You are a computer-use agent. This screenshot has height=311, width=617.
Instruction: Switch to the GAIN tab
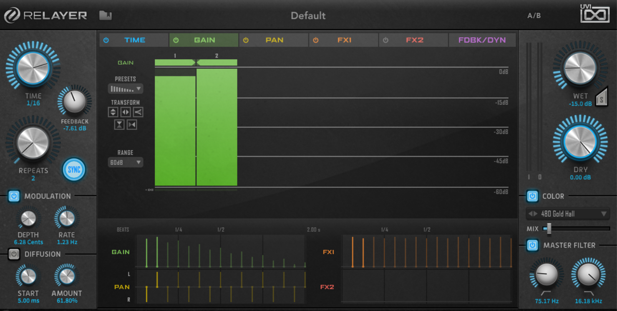pos(204,40)
